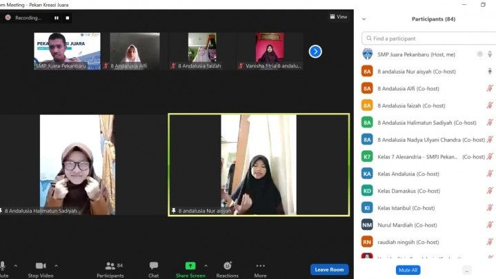Click NM avatar for Nurul Mardiah
Screen dimensions: 496x279
coord(367,225)
